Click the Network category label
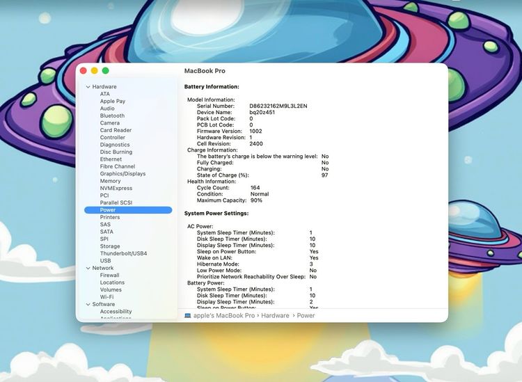 [x=103, y=268]
